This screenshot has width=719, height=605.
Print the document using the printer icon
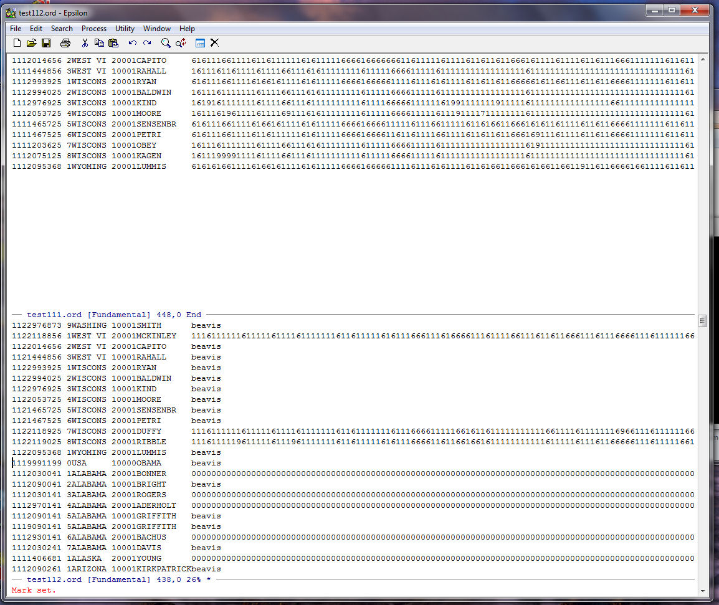click(65, 43)
